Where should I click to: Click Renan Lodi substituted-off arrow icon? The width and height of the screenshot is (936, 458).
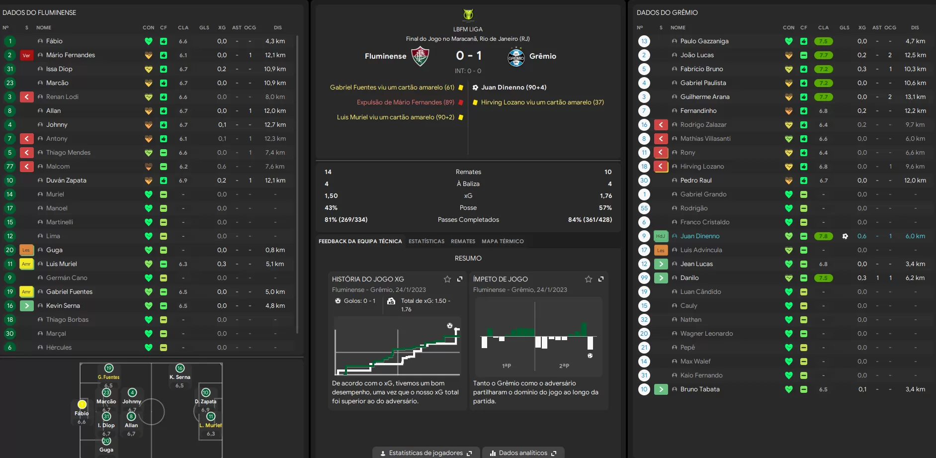coord(26,97)
